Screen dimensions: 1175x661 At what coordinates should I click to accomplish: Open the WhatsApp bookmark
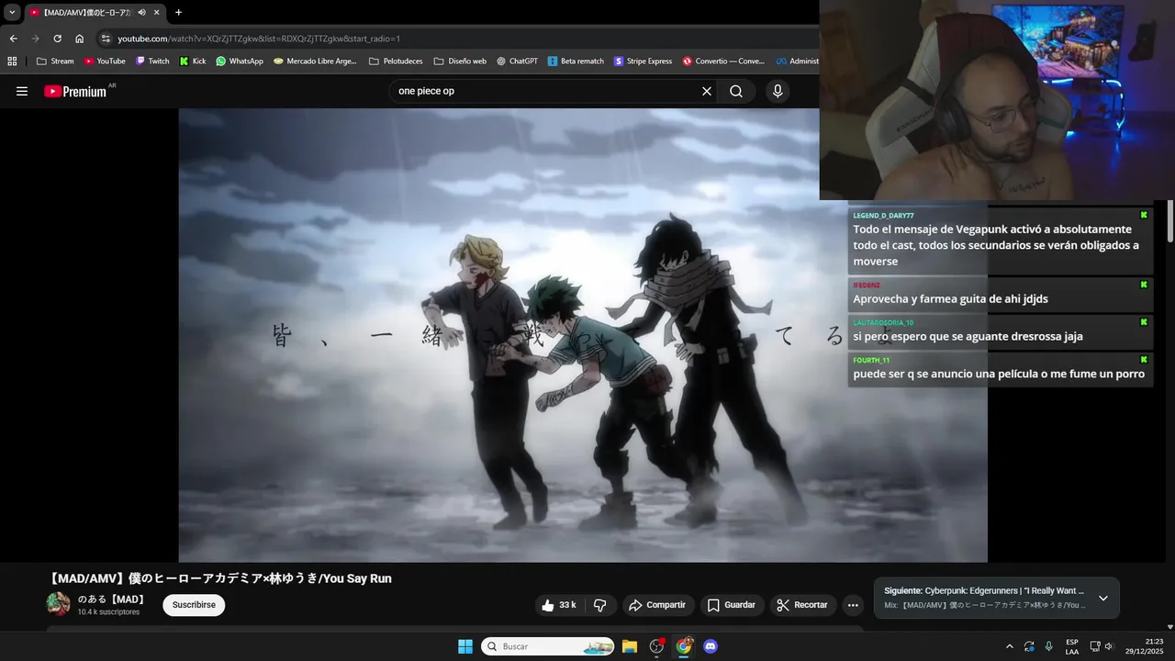240,62
